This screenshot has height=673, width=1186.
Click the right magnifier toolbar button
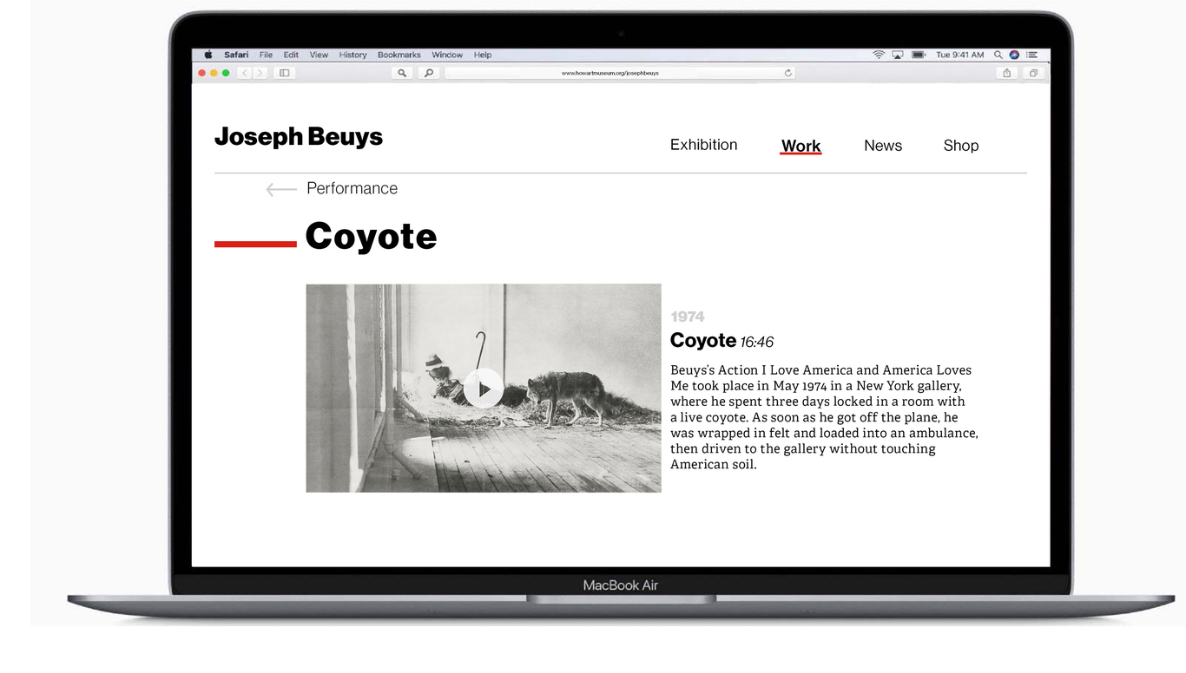(428, 73)
